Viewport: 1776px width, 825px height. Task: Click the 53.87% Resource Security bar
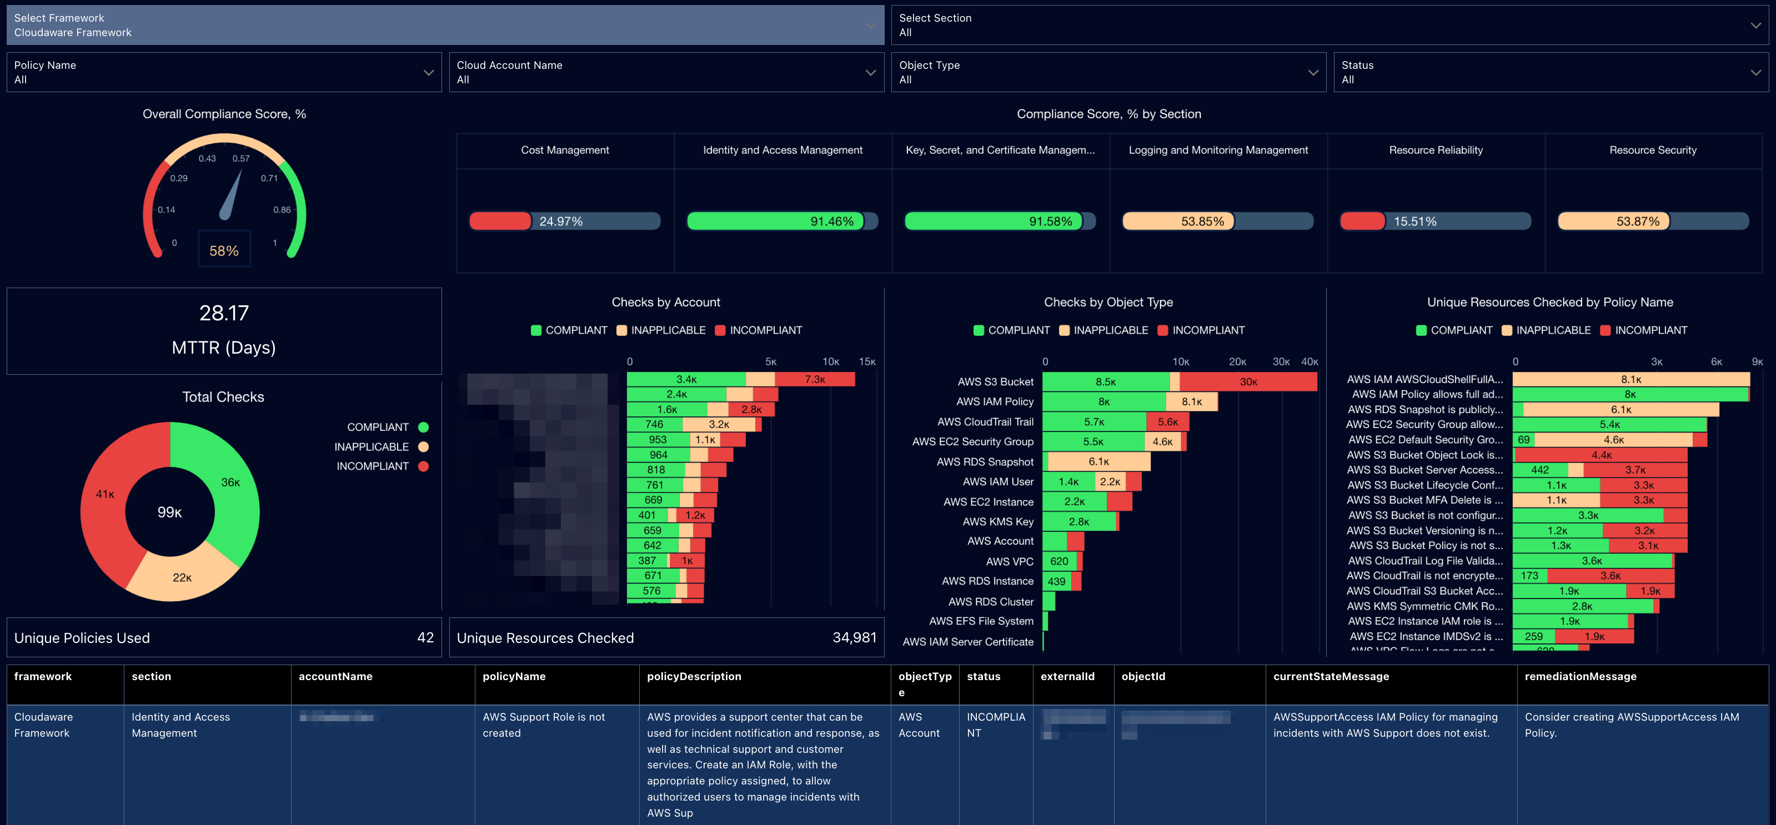(x=1653, y=222)
